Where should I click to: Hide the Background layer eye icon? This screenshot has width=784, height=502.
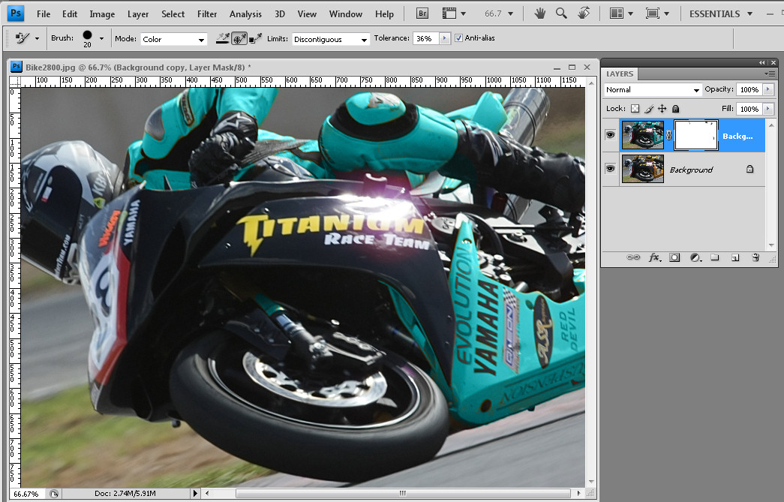pyautogui.click(x=610, y=169)
